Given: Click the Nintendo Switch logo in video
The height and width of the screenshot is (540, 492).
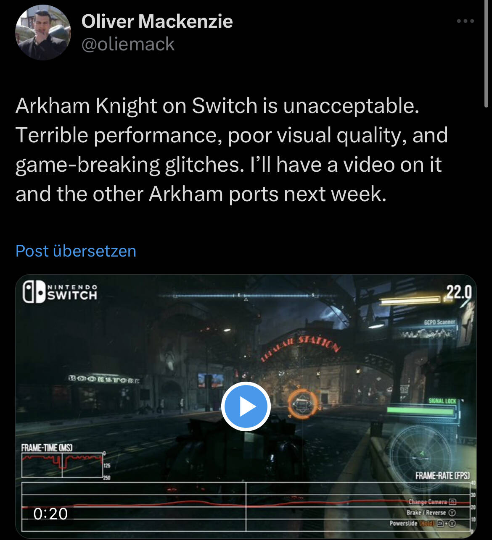Looking at the screenshot, I should point(60,292).
